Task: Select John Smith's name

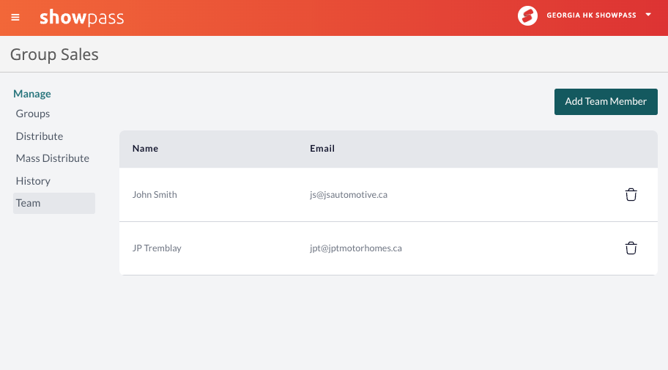Action: tap(155, 194)
